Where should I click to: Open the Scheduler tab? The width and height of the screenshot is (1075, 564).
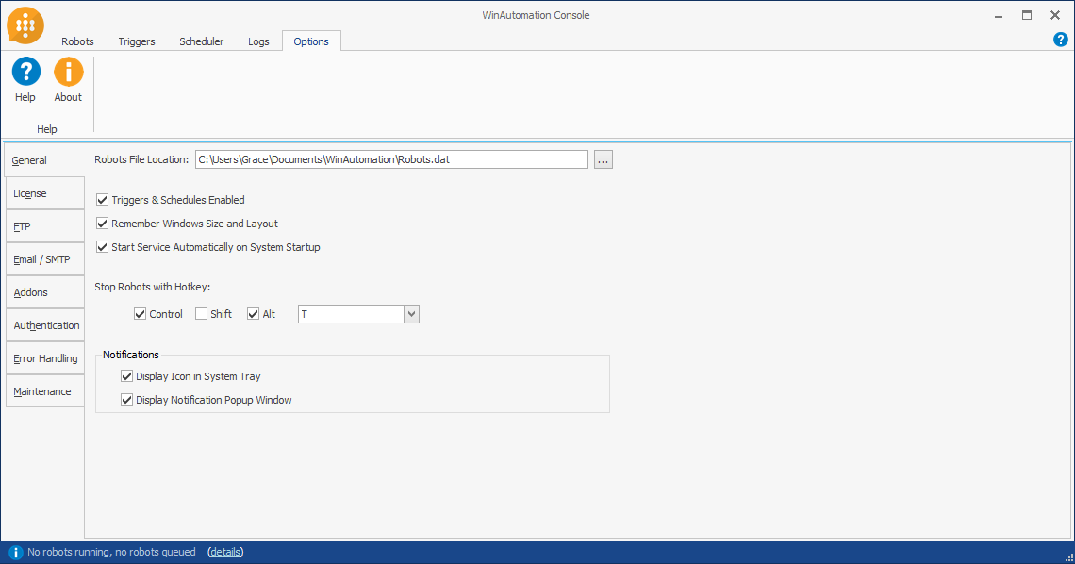tap(202, 41)
